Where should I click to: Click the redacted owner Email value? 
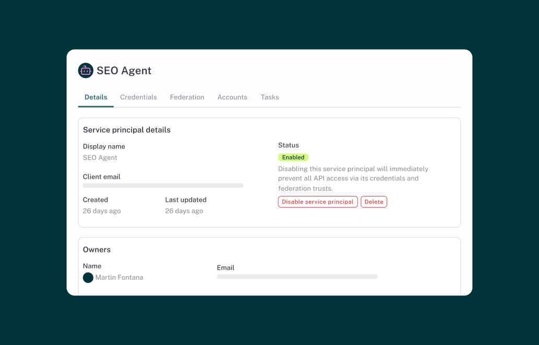297,277
